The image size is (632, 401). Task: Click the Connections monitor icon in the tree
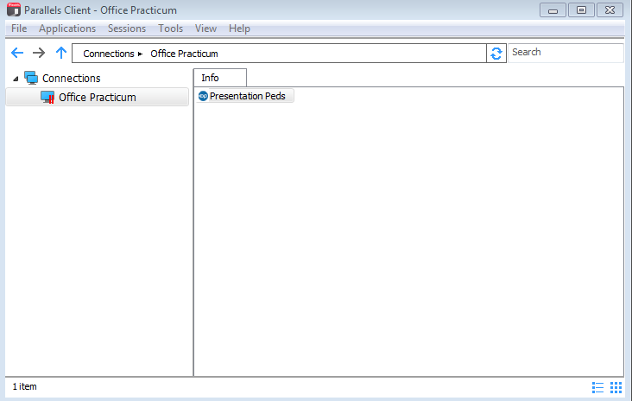coord(31,78)
